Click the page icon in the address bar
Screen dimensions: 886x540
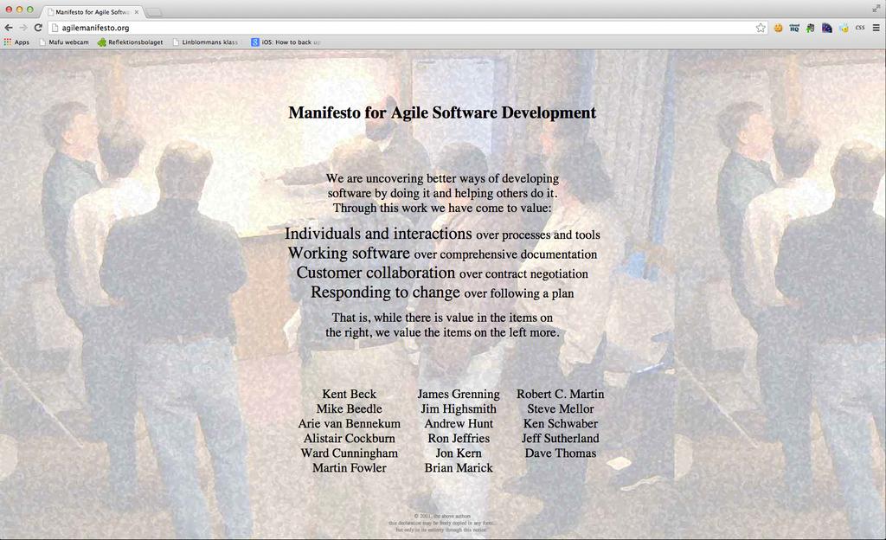(x=55, y=28)
